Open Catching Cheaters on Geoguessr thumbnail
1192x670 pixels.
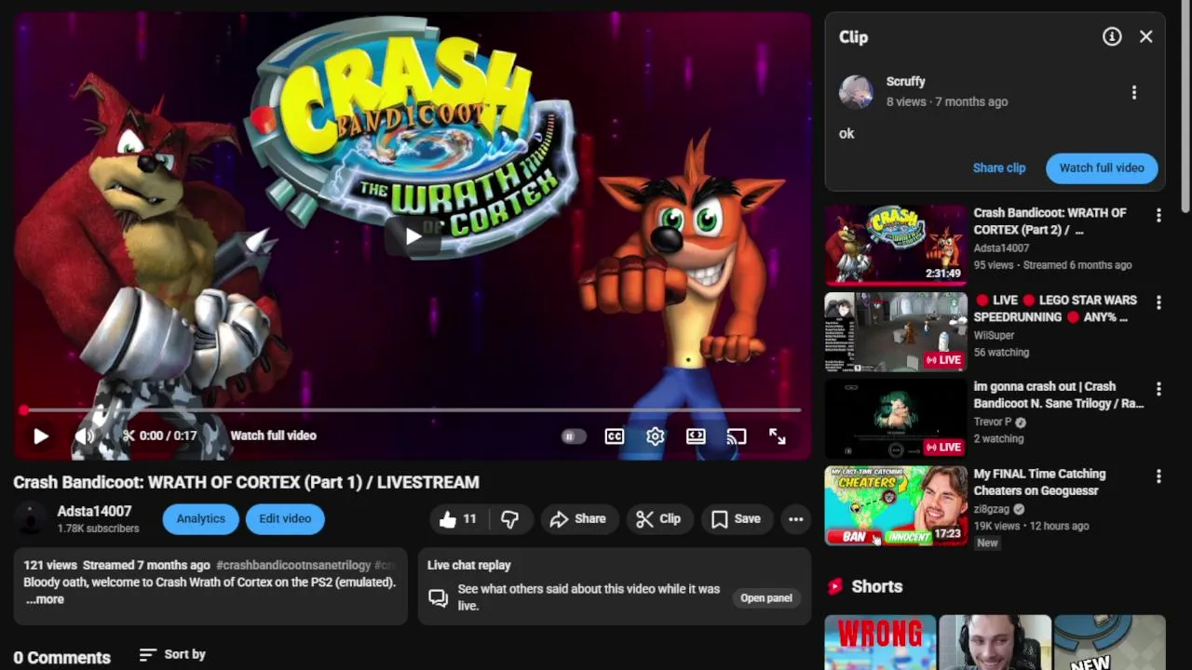[x=896, y=505]
